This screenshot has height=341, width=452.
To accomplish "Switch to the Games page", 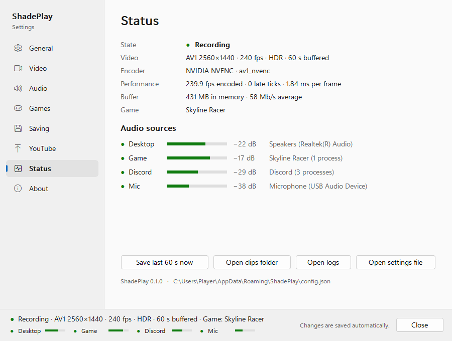I will click(52, 108).
